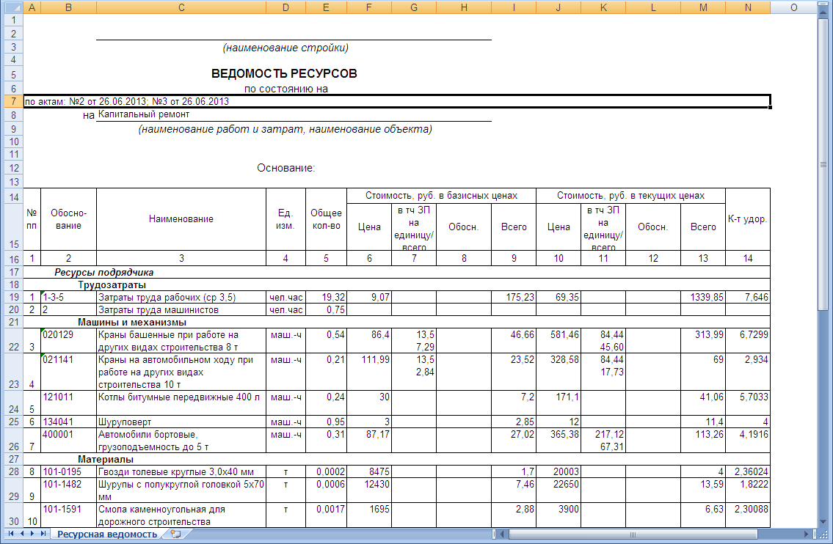Viewport: 833px width, 544px height.
Task: Select 'Затраты труда машинистов' cell
Action: tap(181, 310)
